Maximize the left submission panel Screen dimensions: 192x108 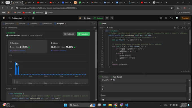click(x=91, y=23)
